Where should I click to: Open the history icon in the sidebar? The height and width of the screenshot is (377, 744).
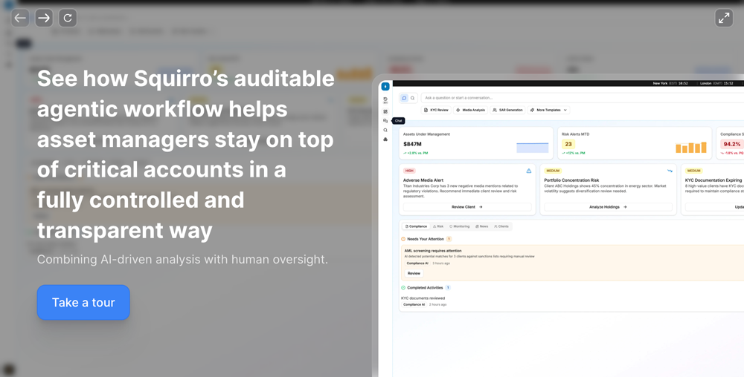(x=385, y=100)
